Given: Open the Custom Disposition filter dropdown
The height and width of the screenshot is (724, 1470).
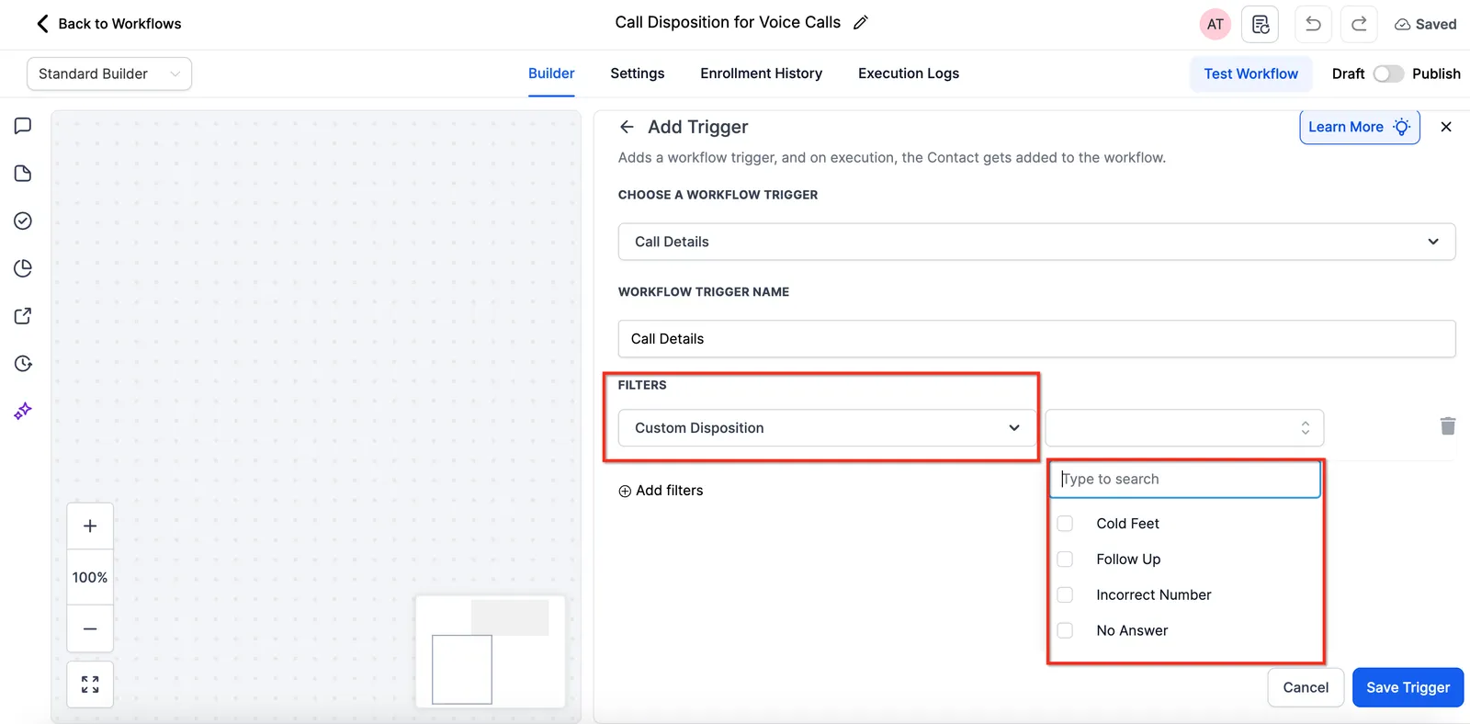Looking at the screenshot, I should (x=826, y=428).
